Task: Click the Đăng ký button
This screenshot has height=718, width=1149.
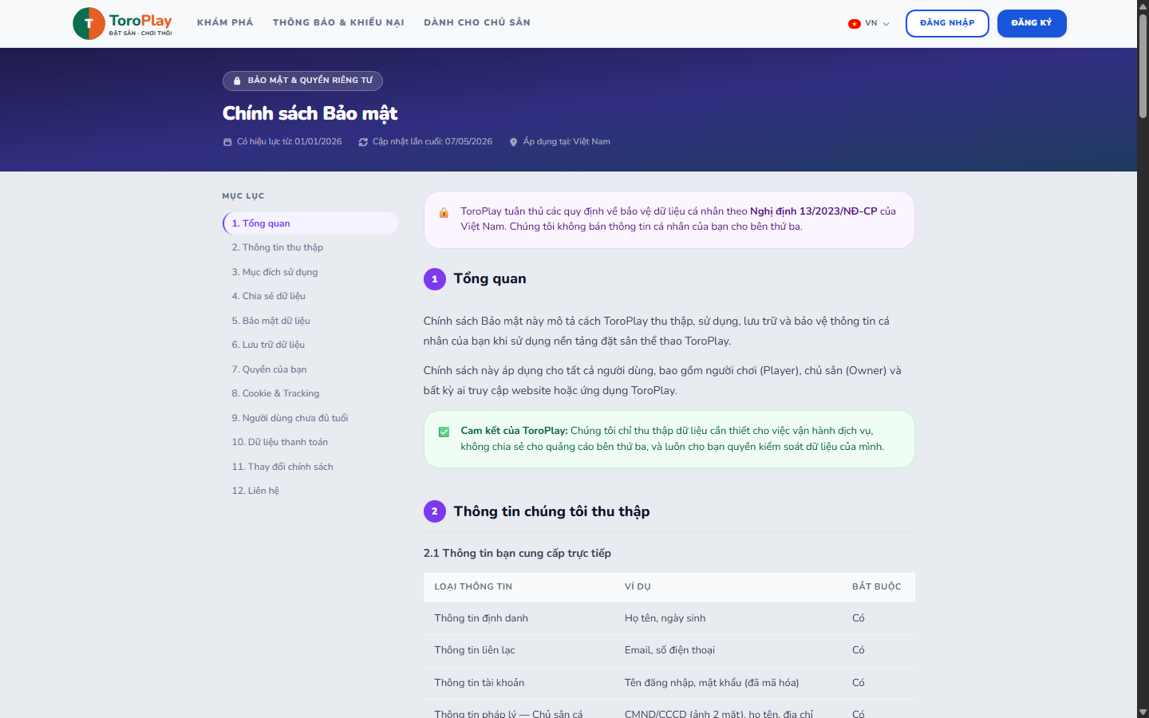Action: pos(1032,23)
